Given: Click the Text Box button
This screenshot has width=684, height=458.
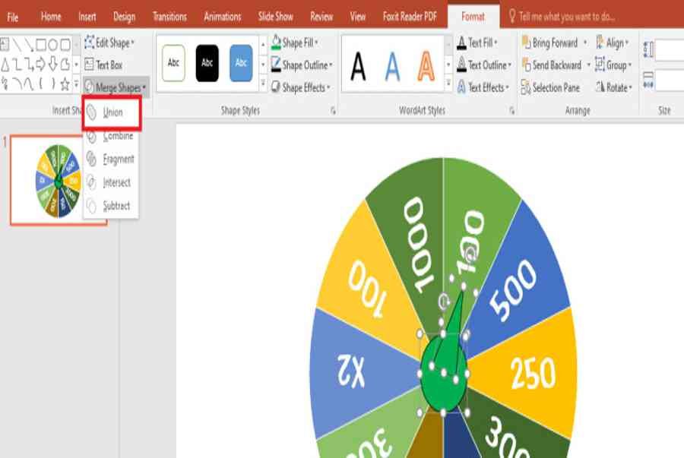Looking at the screenshot, I should (x=103, y=65).
